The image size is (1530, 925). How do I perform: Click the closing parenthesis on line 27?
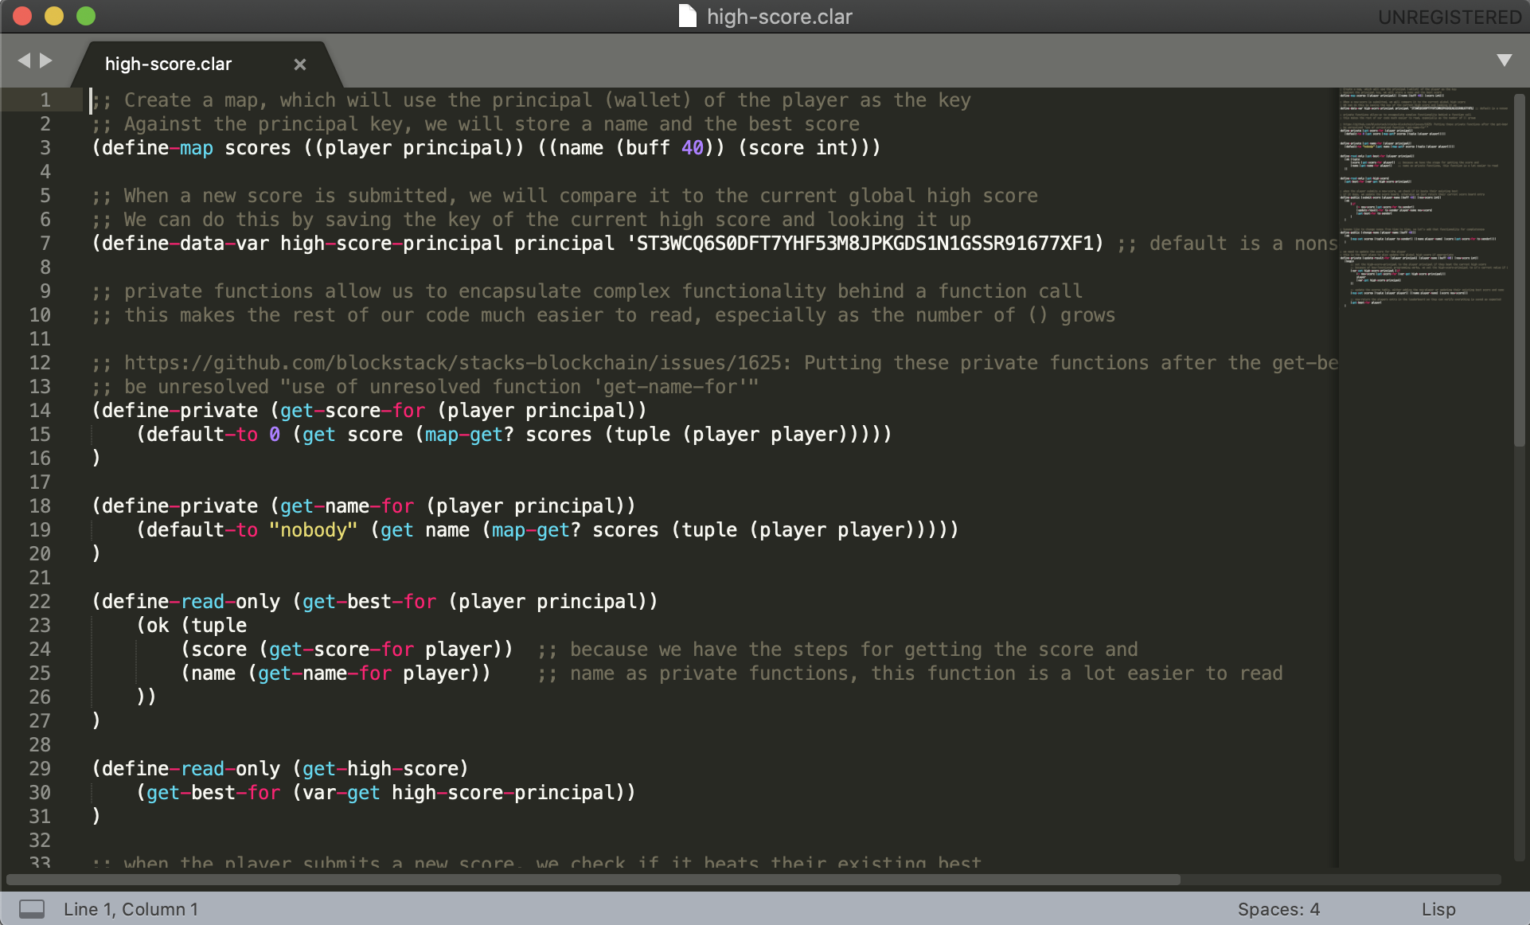point(96,721)
